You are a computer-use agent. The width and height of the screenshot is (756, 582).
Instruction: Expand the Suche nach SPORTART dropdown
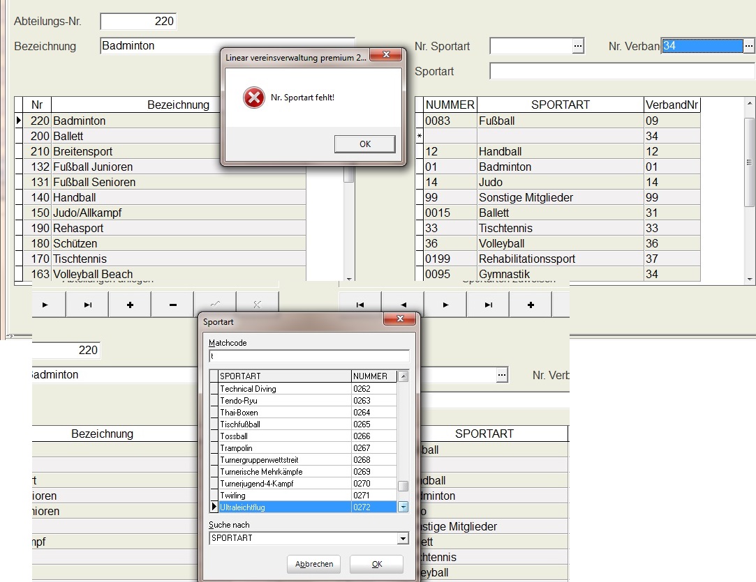point(402,539)
